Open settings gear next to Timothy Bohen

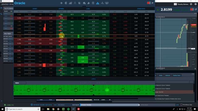coord(196,4)
